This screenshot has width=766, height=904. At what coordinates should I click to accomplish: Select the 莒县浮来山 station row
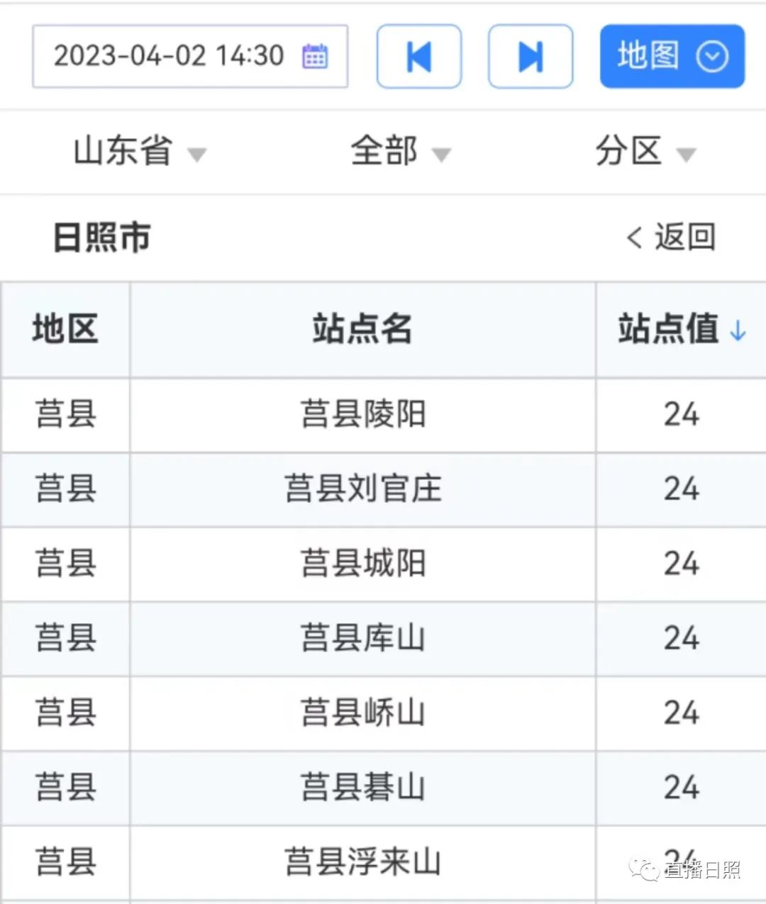(362, 862)
